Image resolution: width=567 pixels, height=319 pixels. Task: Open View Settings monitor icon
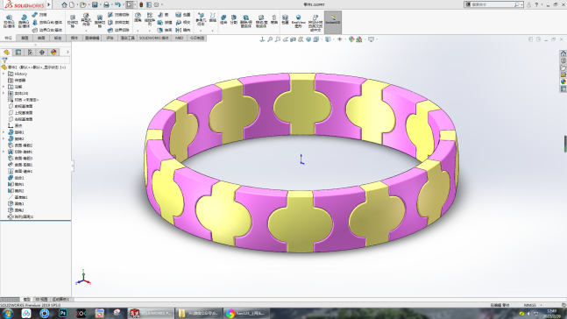[371, 39]
